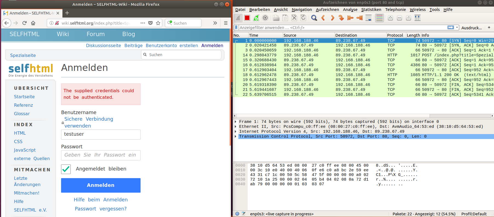494x217 pixels.
Task: Expand the Frame 1 details
Action: (x=235, y=121)
